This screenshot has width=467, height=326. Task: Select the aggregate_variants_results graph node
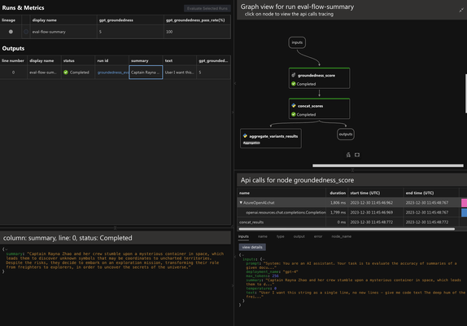pos(271,138)
